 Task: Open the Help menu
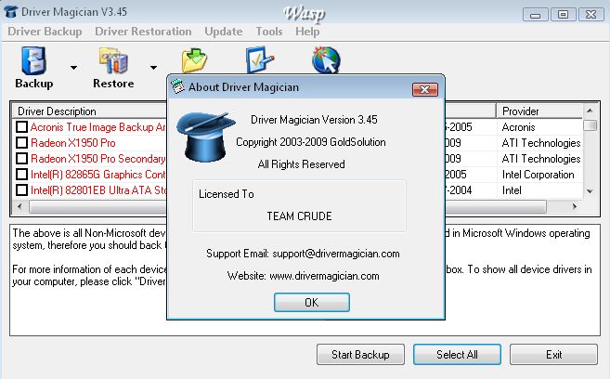point(307,32)
